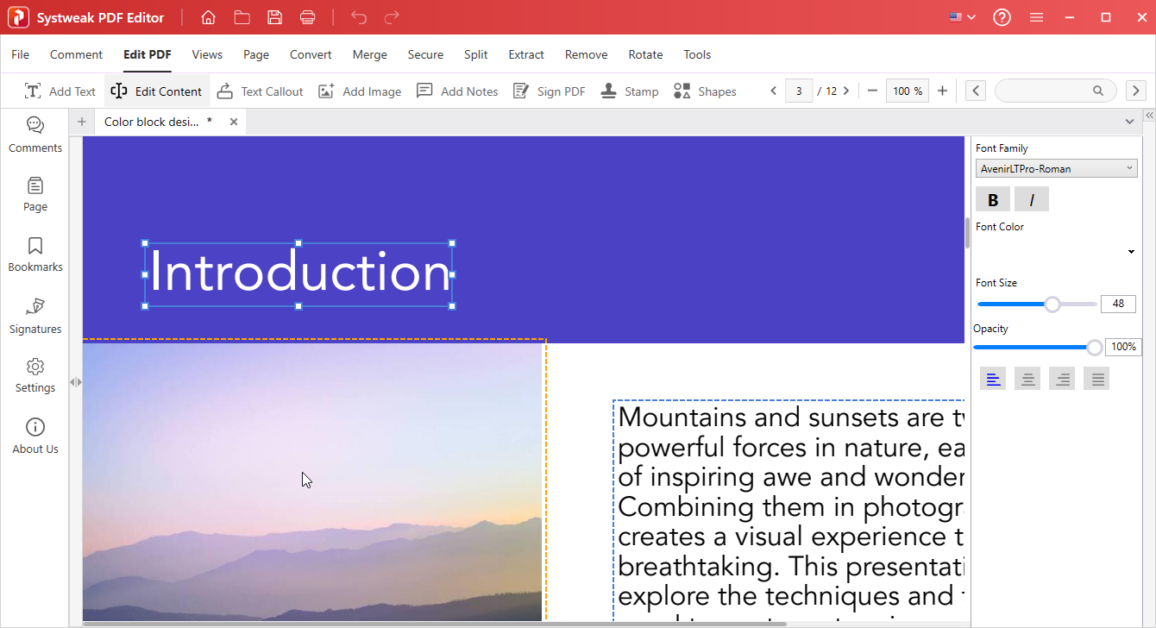This screenshot has width=1156, height=628.
Task: Click the page number input field
Action: (x=799, y=90)
